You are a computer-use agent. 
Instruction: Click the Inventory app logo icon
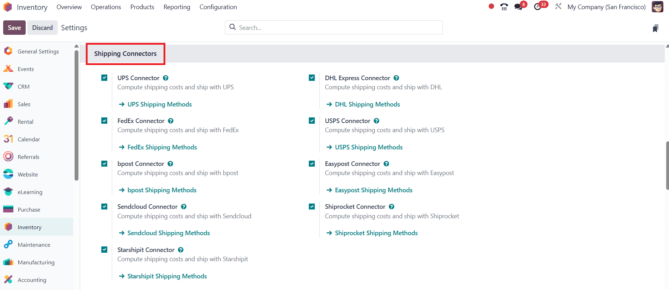click(x=8, y=7)
